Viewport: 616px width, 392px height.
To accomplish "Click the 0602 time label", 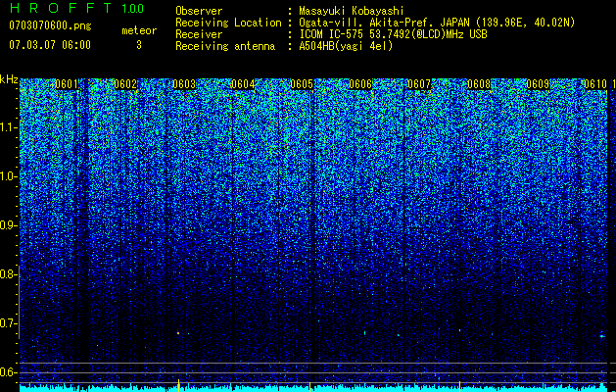I will [125, 84].
